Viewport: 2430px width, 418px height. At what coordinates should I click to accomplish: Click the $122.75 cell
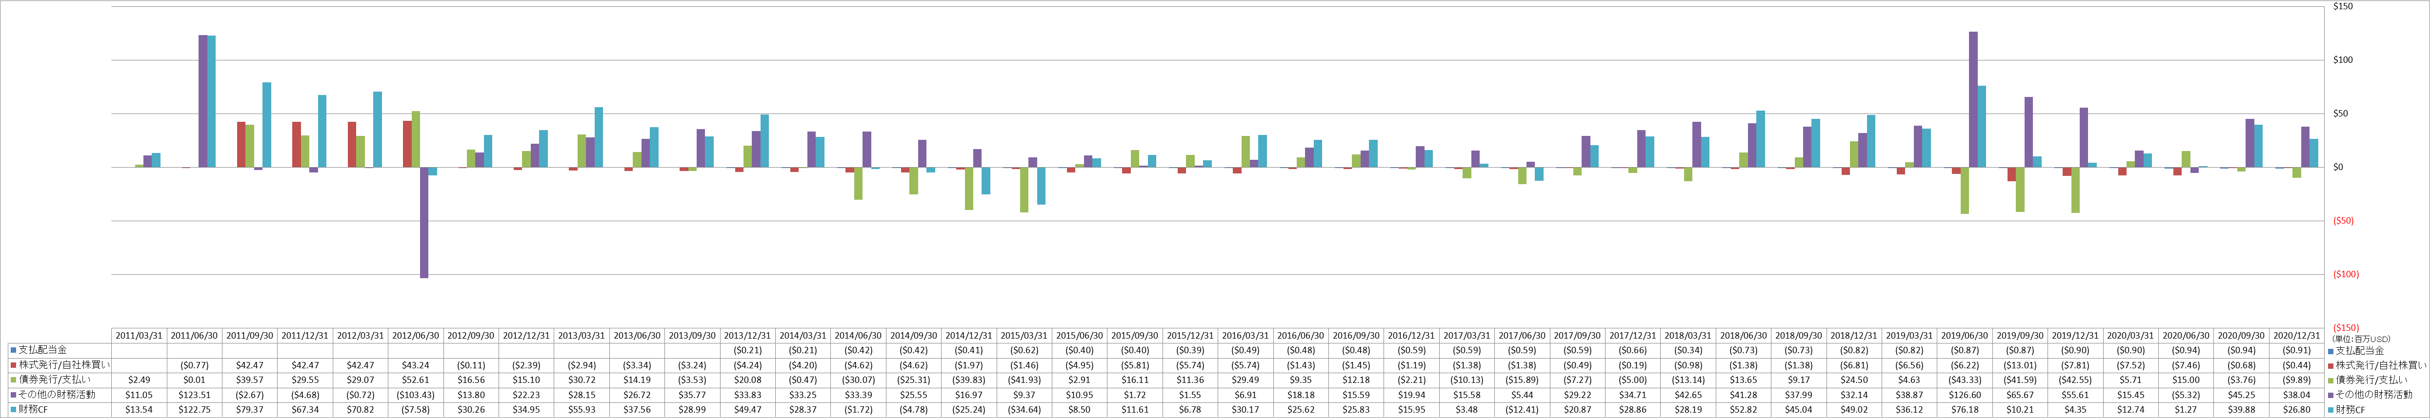click(x=194, y=411)
